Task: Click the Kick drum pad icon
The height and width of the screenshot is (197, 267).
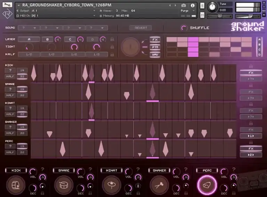Action: 16,185
